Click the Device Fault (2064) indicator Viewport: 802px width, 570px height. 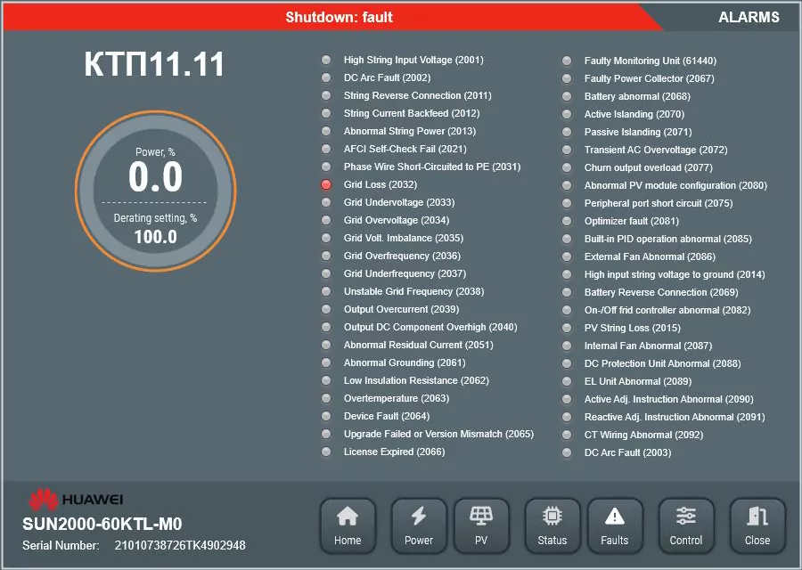[326, 416]
